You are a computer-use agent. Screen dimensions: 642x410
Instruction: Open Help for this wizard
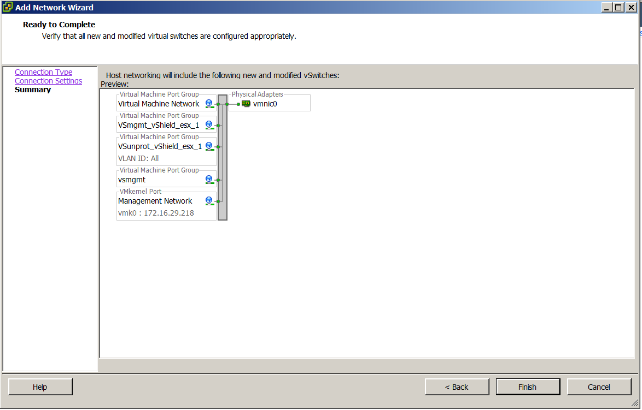40,387
